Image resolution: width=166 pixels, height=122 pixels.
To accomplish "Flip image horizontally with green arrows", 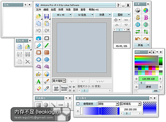I will pyautogui.click(x=138, y=32).
